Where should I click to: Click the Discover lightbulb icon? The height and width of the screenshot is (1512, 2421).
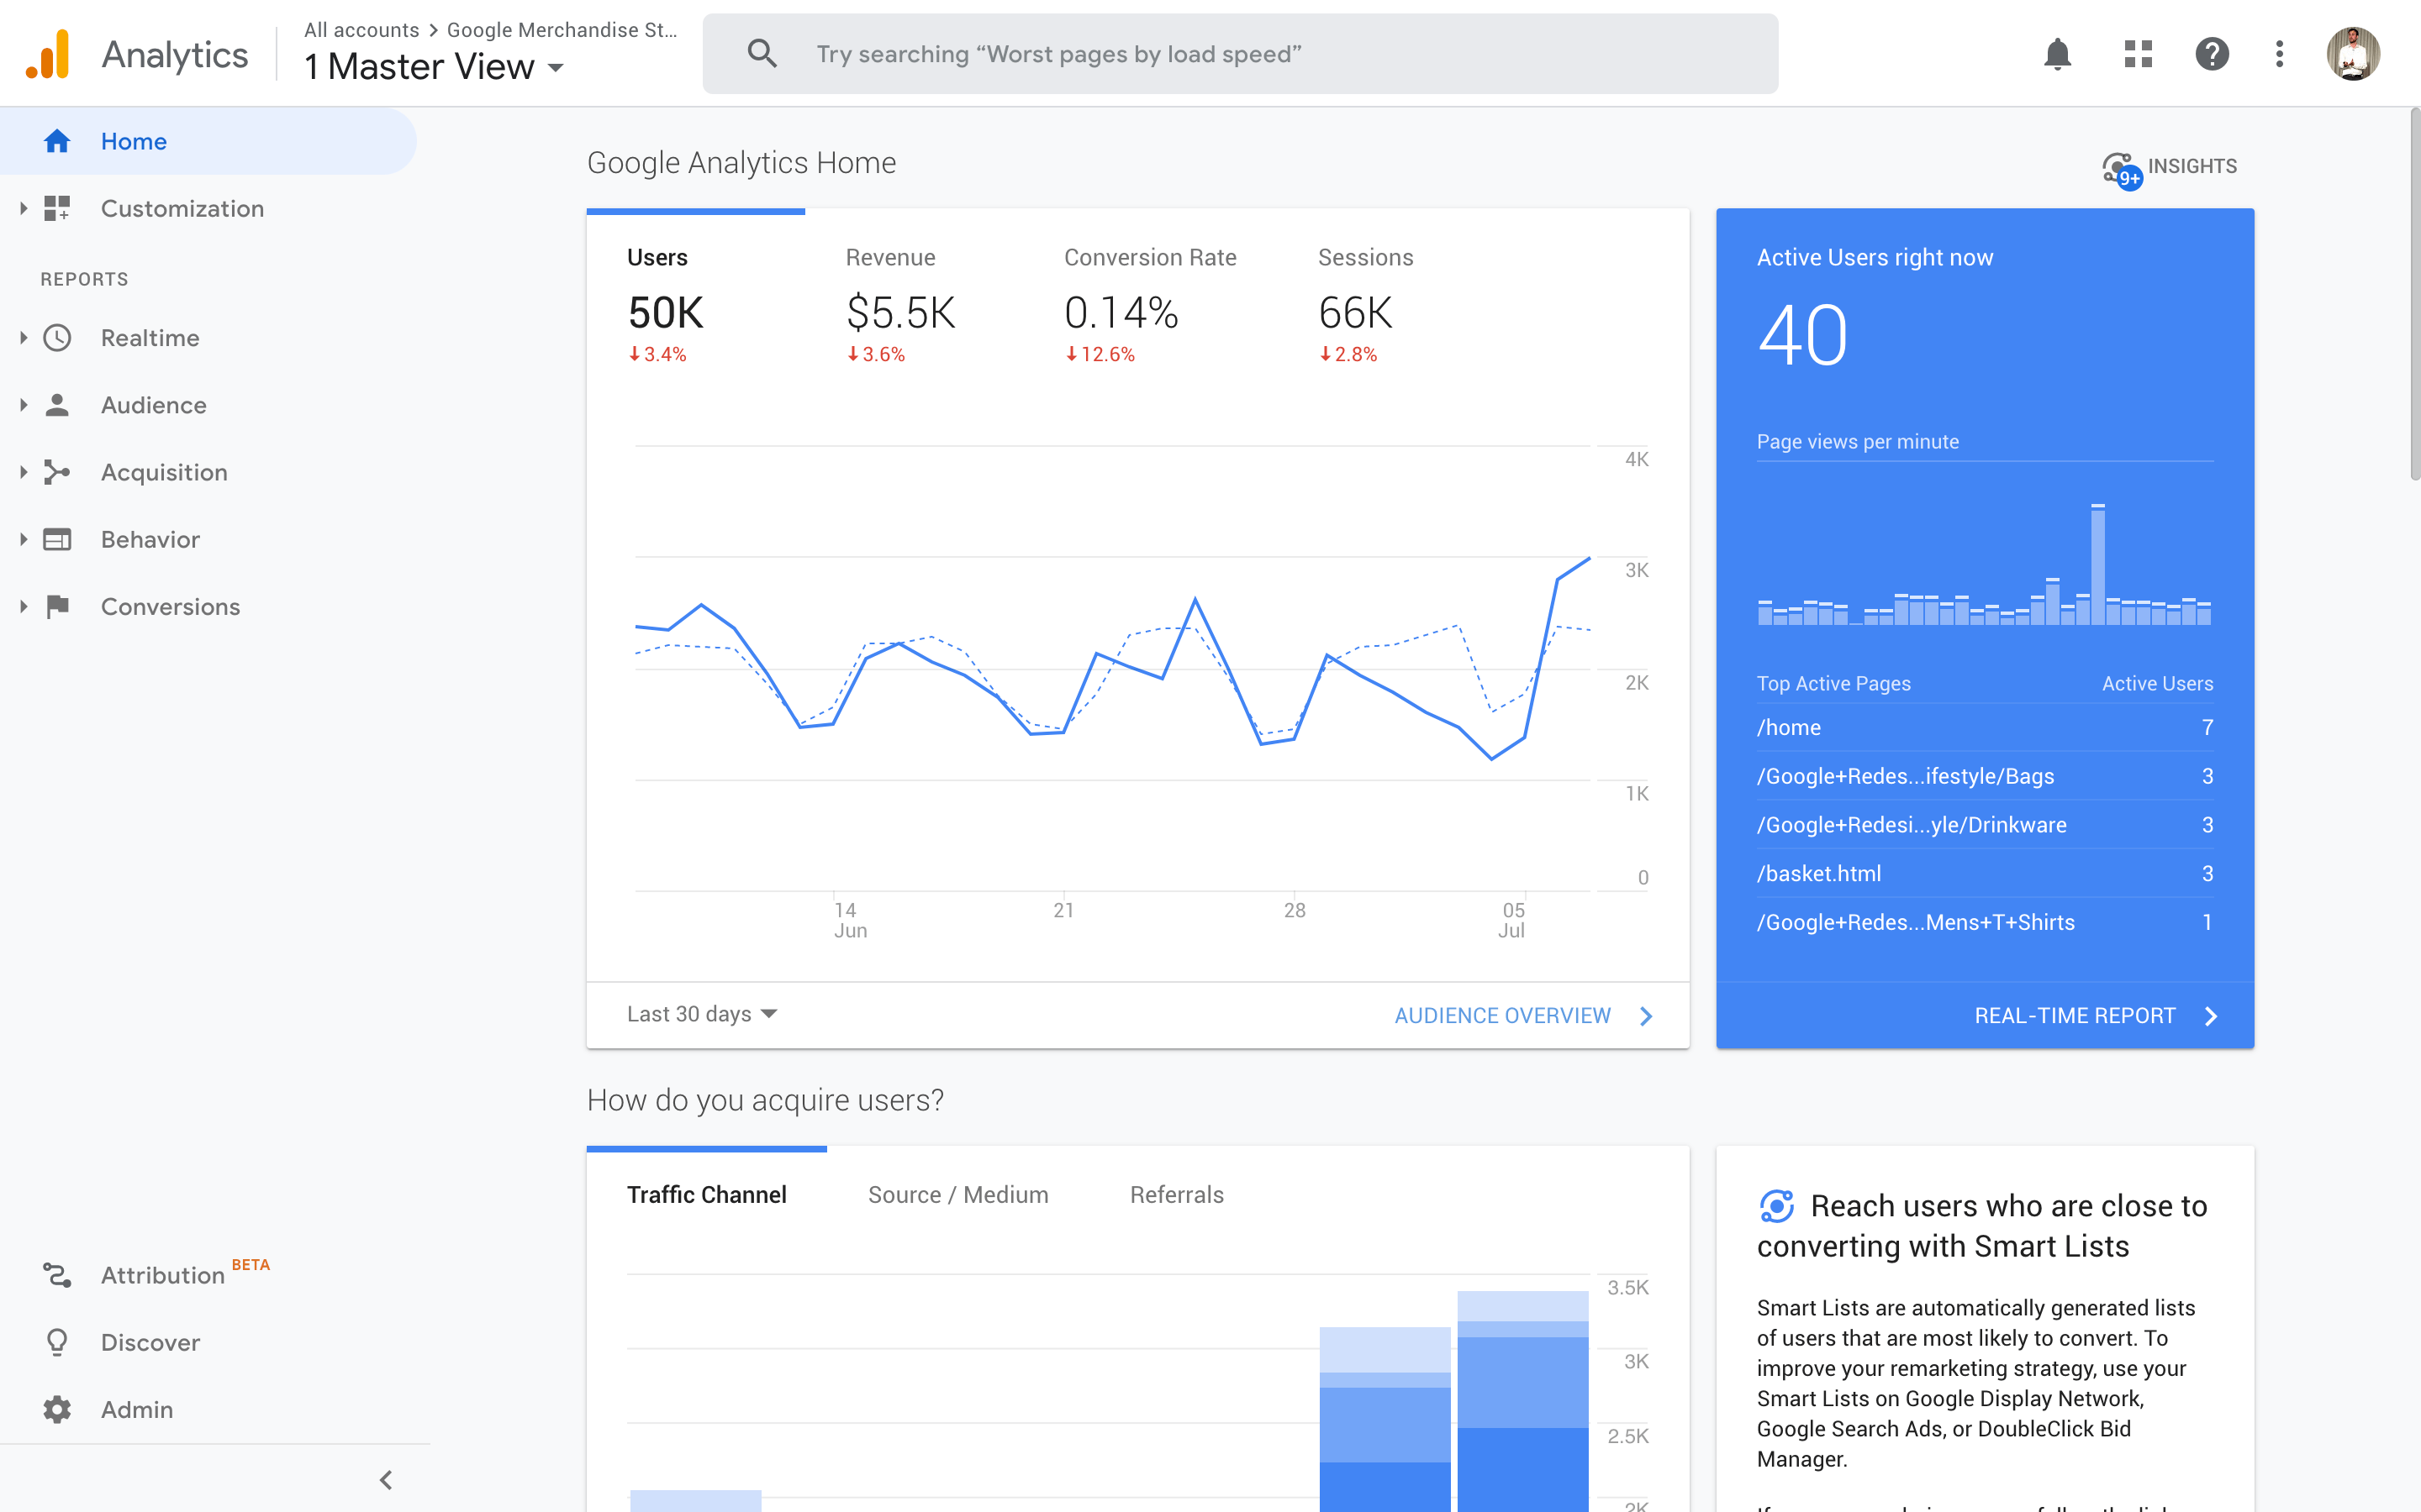pyautogui.click(x=57, y=1342)
